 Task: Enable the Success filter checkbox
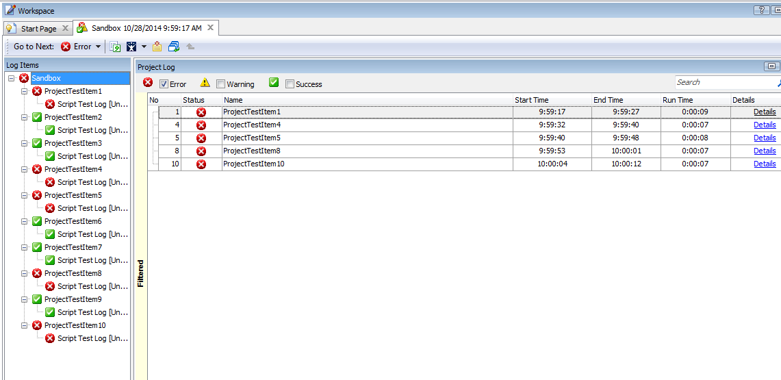pyautogui.click(x=290, y=84)
